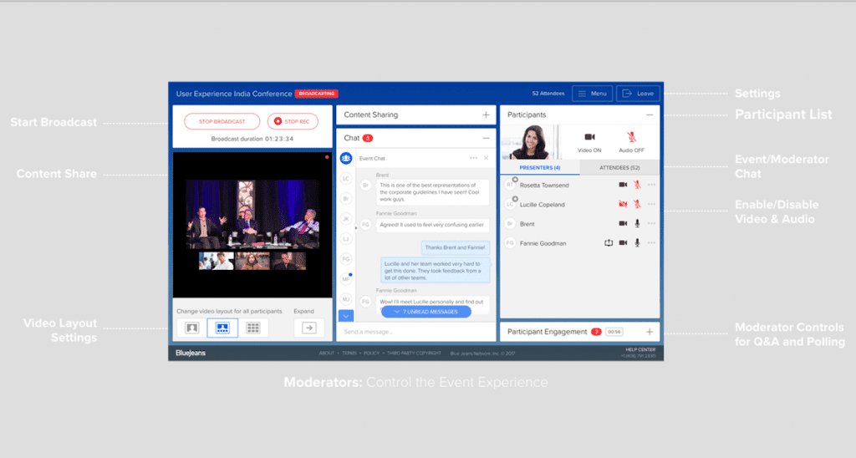Switch to the Attendees (52) tab
Image resolution: width=856 pixels, height=458 pixels.
(619, 168)
